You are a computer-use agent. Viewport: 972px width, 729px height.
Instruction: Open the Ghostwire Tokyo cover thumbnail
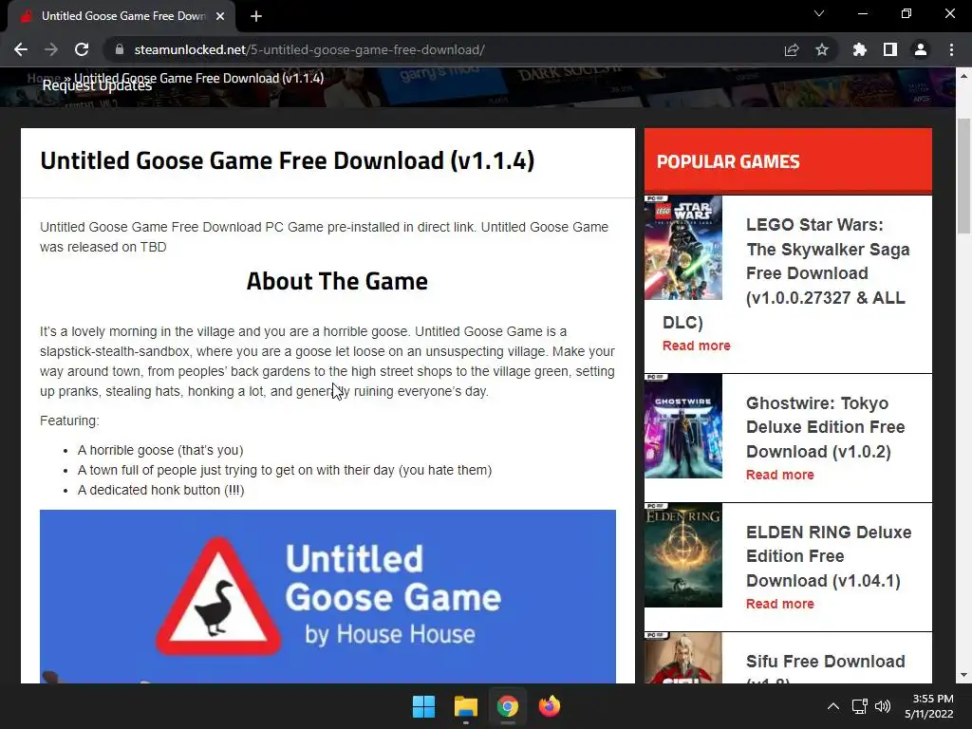coord(683,426)
